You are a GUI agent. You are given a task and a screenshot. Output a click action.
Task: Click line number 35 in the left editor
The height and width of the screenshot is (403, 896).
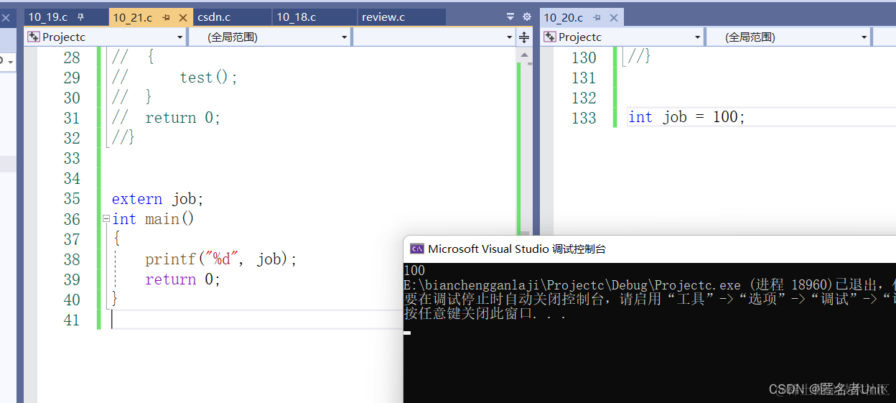click(72, 199)
